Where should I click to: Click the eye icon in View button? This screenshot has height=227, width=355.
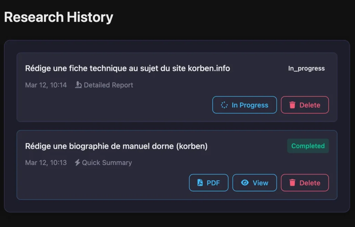click(245, 183)
